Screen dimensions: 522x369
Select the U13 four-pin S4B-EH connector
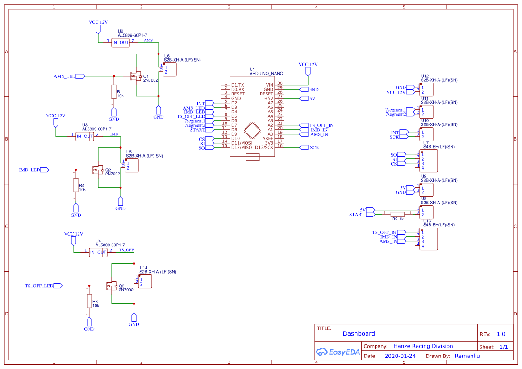point(429,239)
